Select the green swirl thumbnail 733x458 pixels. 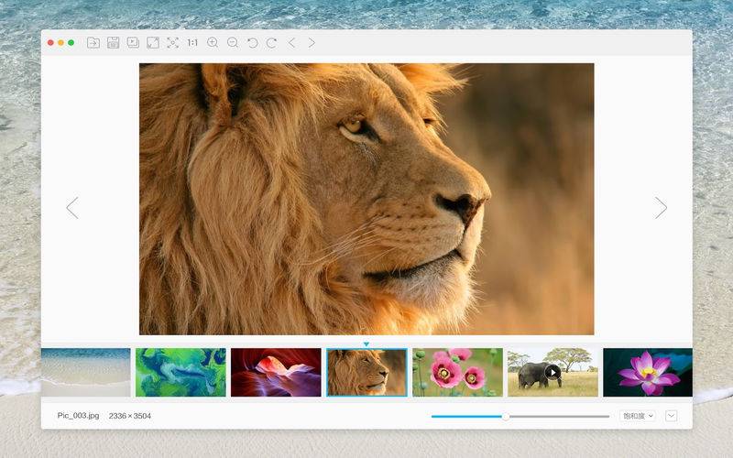click(x=181, y=373)
